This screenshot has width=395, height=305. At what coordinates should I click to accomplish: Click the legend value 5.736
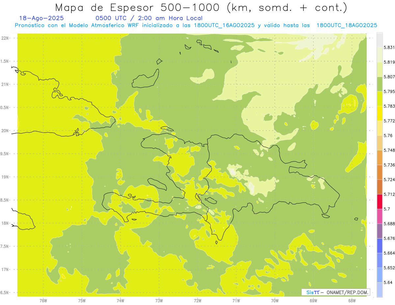tap(389, 165)
